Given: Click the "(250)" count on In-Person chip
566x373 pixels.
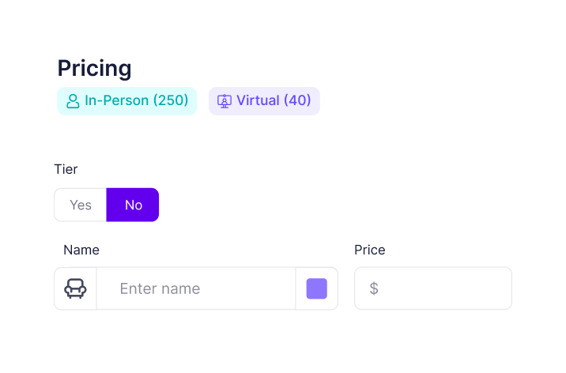Looking at the screenshot, I should click(171, 101).
